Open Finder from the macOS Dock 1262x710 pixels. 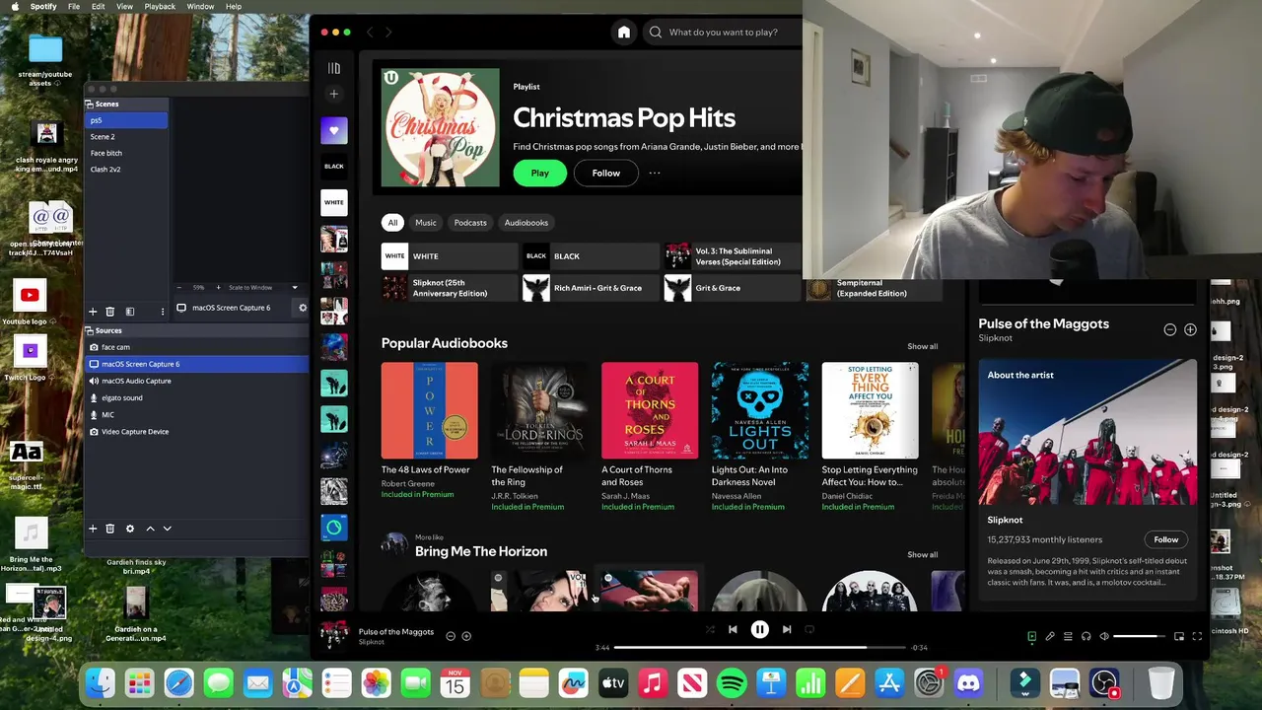(100, 682)
